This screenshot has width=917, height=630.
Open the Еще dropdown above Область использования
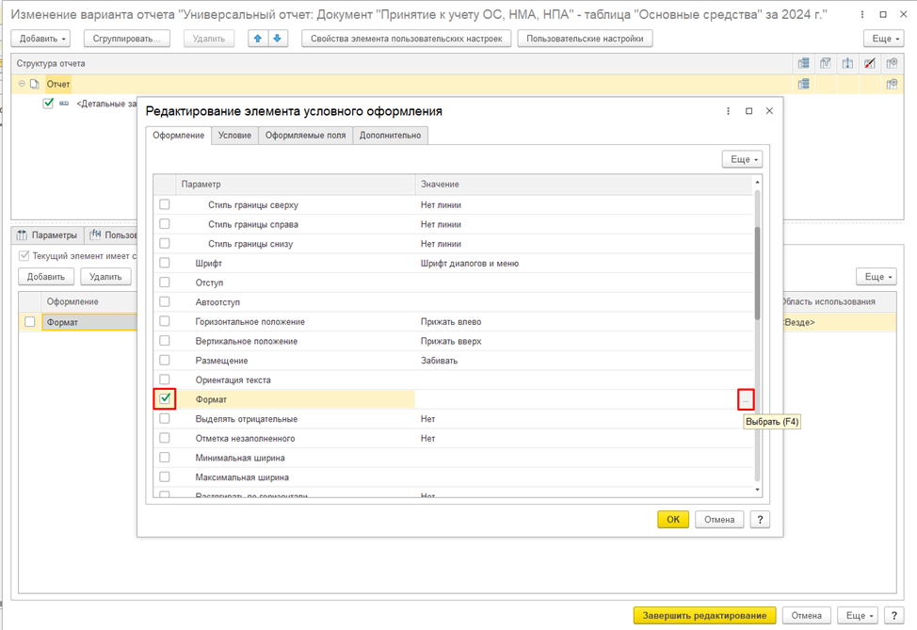pyautogui.click(x=877, y=277)
